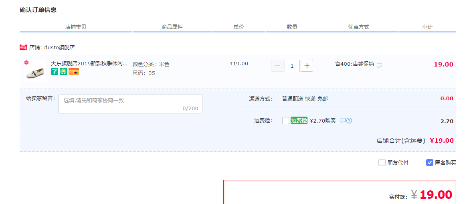Click the 运费险 comment bubble icon
Viewport: 465px width, 204px height.
click(x=342, y=120)
